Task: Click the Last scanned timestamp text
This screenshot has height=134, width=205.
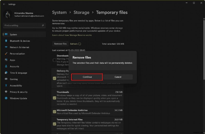Action: point(69,50)
